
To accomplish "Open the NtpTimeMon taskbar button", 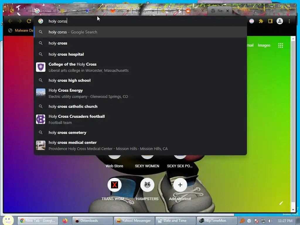I will (217, 221).
